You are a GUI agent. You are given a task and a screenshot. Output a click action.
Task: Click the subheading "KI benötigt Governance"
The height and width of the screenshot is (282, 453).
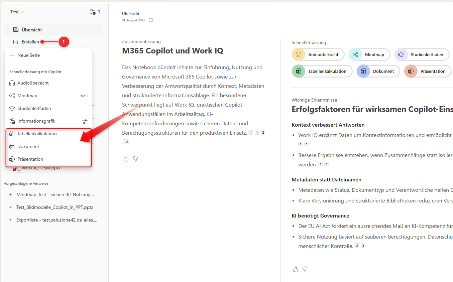pos(320,216)
